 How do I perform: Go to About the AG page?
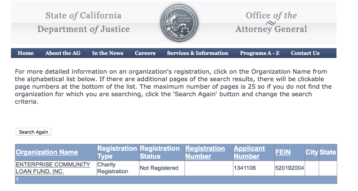pos(63,53)
